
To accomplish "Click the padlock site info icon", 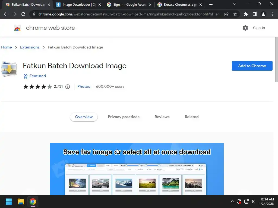I will 34,14.
